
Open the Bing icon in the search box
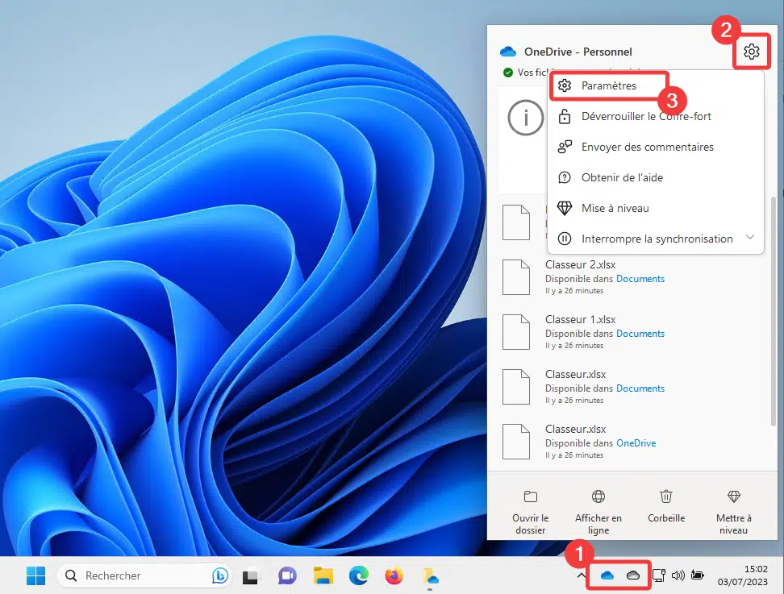(220, 575)
